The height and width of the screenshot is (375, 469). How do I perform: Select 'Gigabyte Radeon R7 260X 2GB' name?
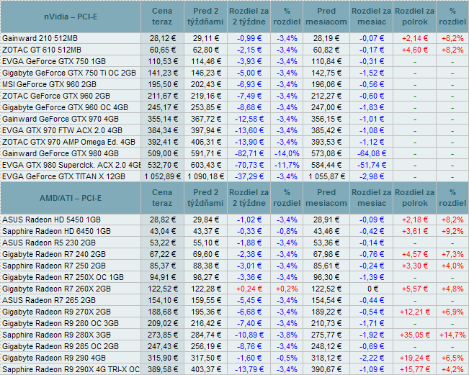pyautogui.click(x=56, y=289)
